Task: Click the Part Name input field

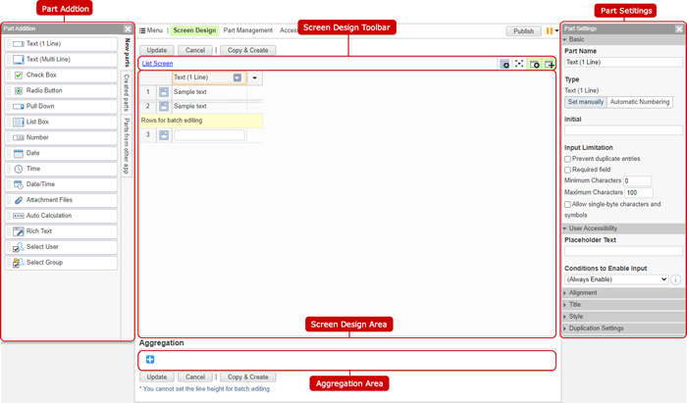Action: coord(623,62)
